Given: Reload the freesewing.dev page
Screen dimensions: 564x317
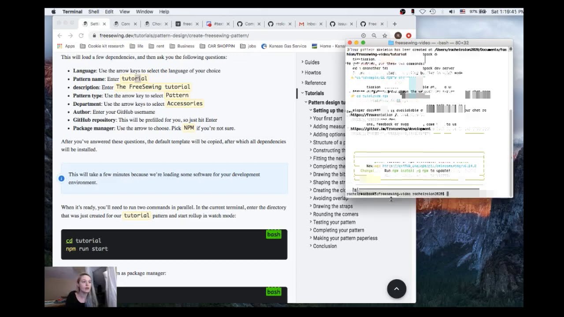Looking at the screenshot, I should pyautogui.click(x=81, y=36).
